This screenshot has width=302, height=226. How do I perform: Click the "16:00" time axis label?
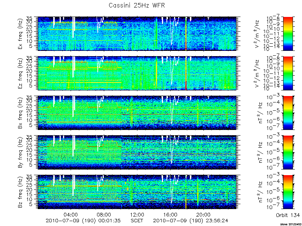click(x=171, y=214)
